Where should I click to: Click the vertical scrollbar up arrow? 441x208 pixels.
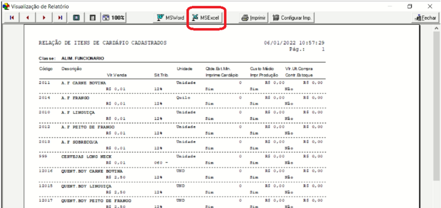click(436, 29)
